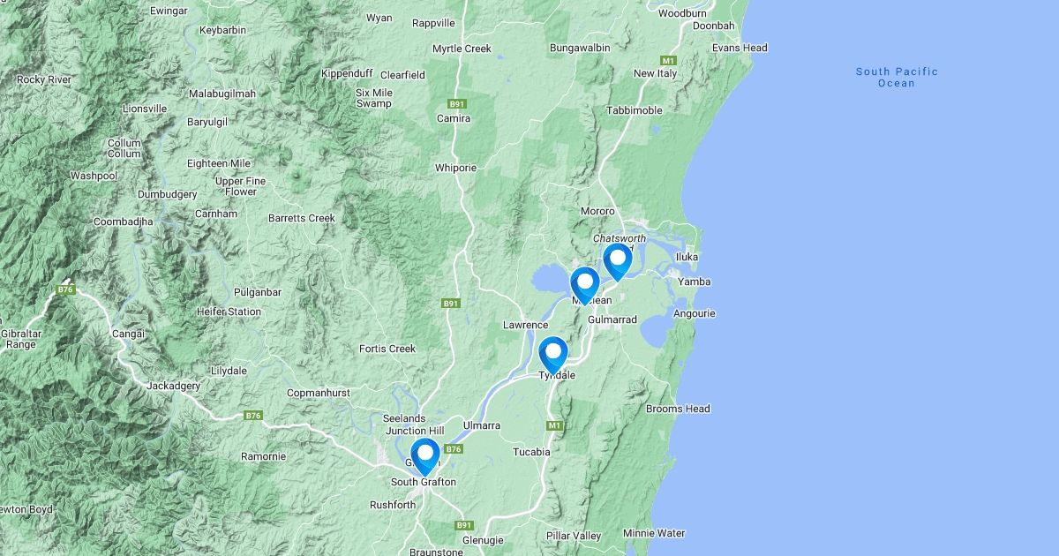Click the Gulmarrad place label

[612, 319]
